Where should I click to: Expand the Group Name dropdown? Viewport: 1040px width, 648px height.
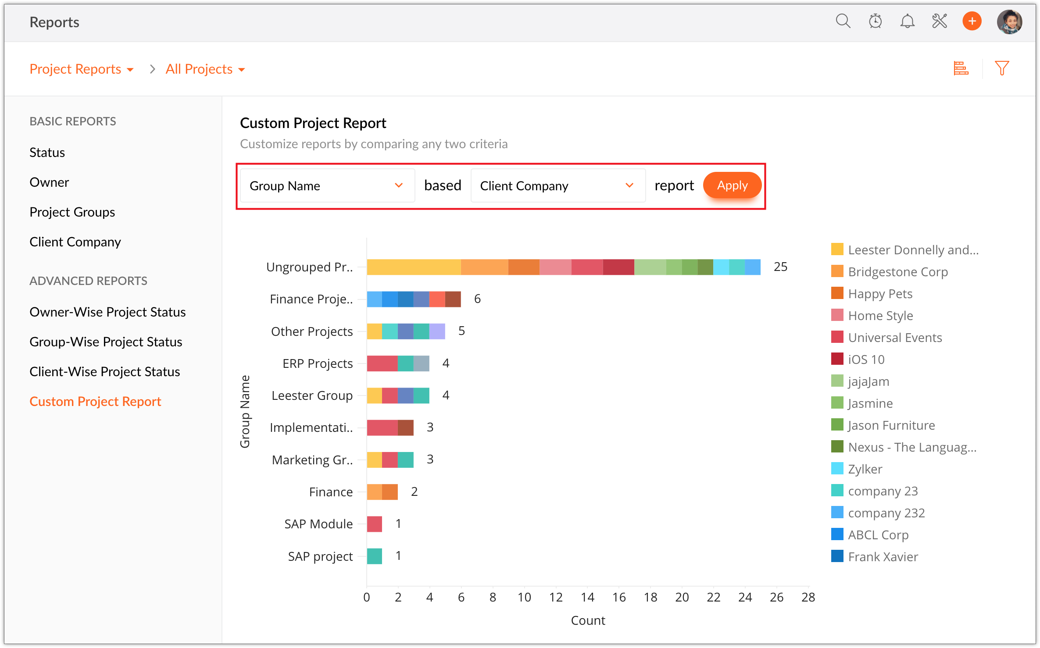pyautogui.click(x=327, y=185)
